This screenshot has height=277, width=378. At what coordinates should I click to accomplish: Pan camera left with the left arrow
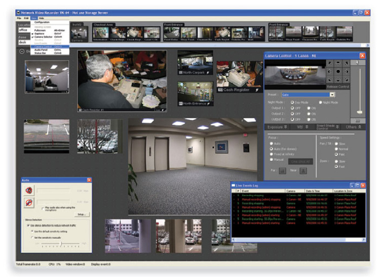coord(329,72)
